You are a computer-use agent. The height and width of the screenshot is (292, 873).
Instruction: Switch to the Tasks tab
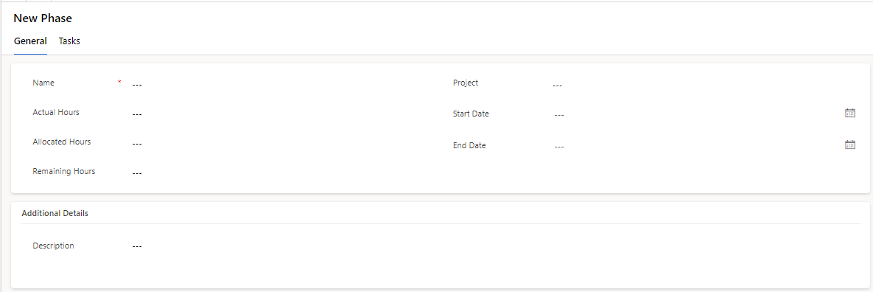69,41
